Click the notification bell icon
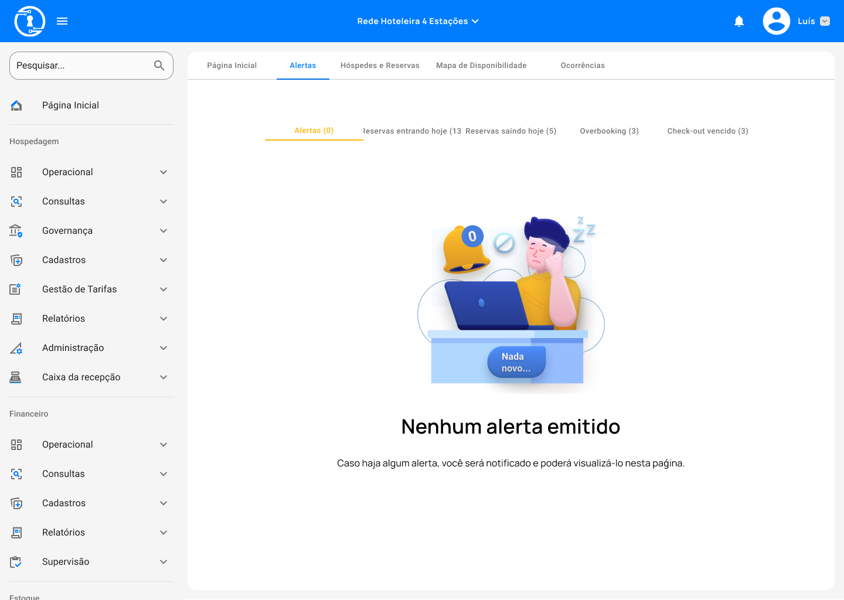Viewport: 844px width, 600px height. [x=739, y=22]
